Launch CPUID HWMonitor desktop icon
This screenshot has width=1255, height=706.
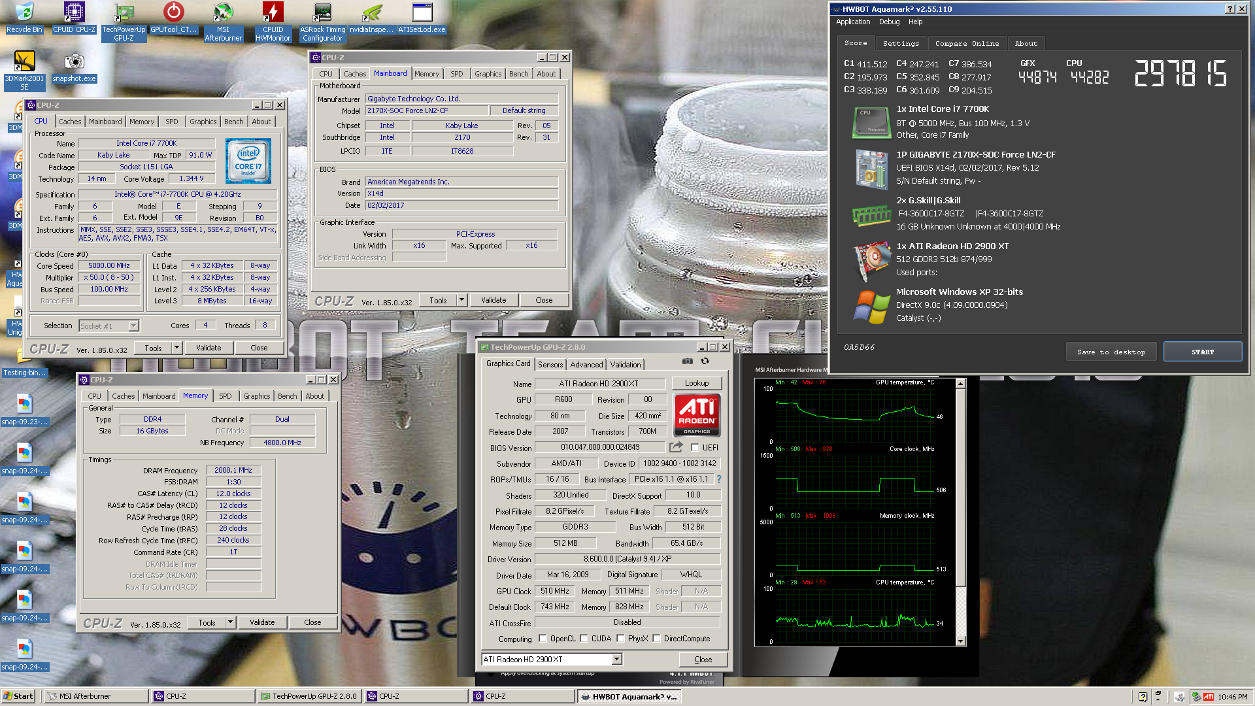[x=273, y=22]
